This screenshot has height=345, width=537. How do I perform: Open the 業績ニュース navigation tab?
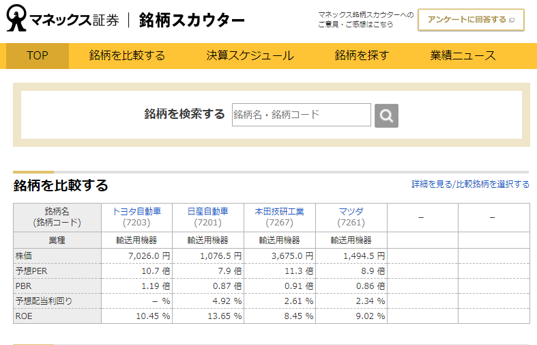point(463,55)
